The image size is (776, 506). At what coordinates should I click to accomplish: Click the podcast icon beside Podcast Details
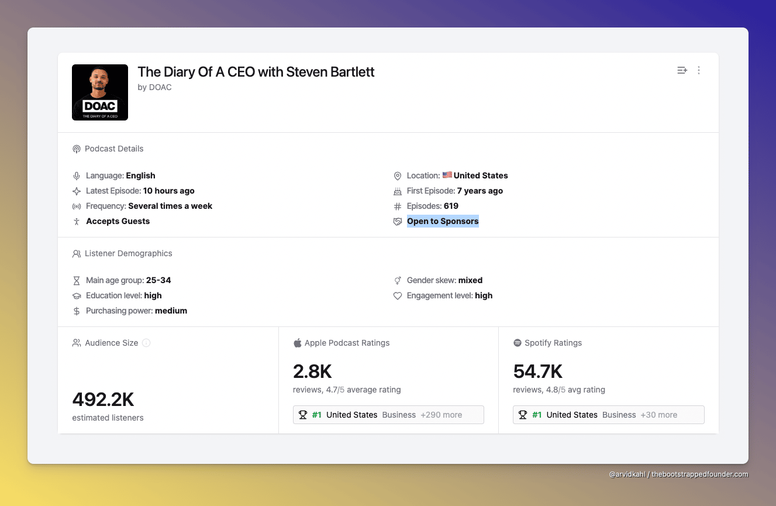(x=77, y=149)
